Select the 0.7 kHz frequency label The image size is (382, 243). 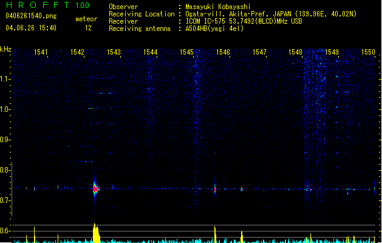(x=5, y=200)
